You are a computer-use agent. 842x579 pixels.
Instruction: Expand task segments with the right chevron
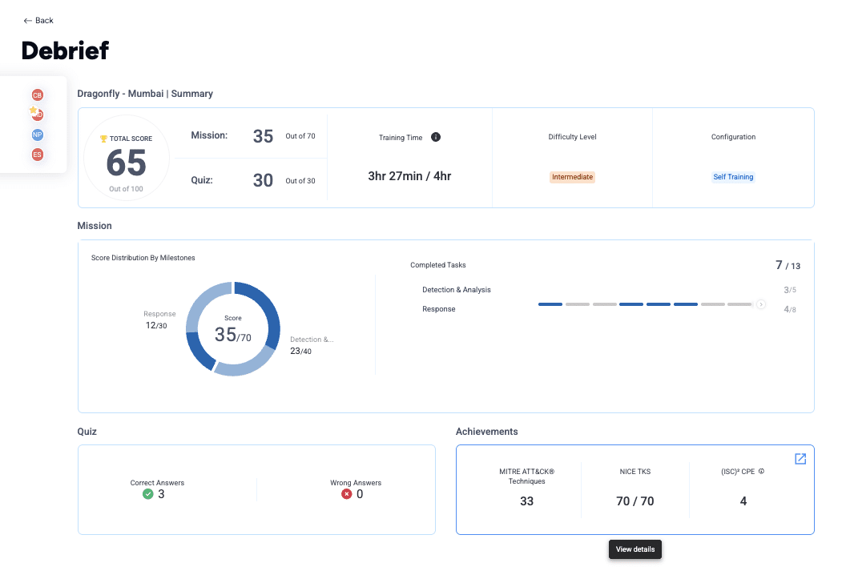761,304
